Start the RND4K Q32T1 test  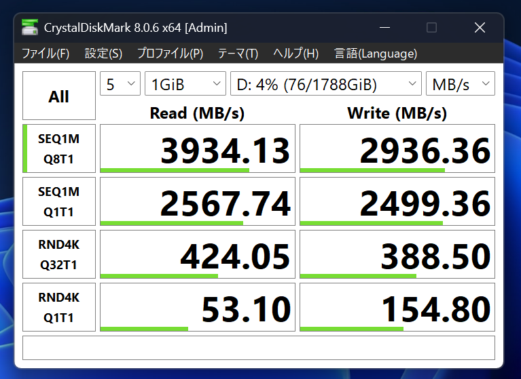pyautogui.click(x=59, y=254)
